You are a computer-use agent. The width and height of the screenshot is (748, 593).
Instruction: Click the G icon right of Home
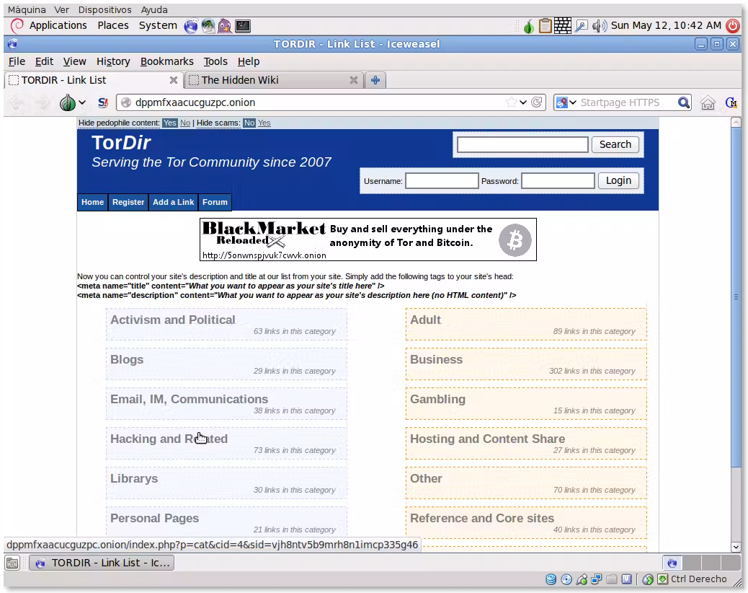pyautogui.click(x=731, y=102)
